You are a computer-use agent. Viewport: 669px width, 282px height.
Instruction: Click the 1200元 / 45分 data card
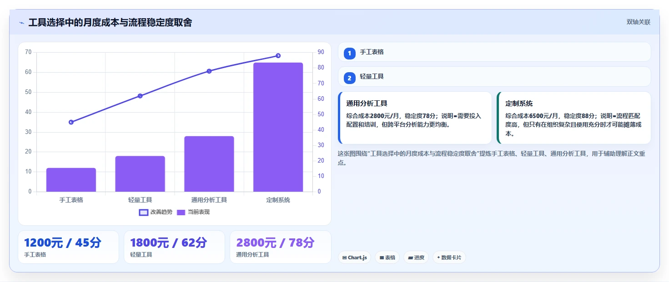(x=68, y=247)
